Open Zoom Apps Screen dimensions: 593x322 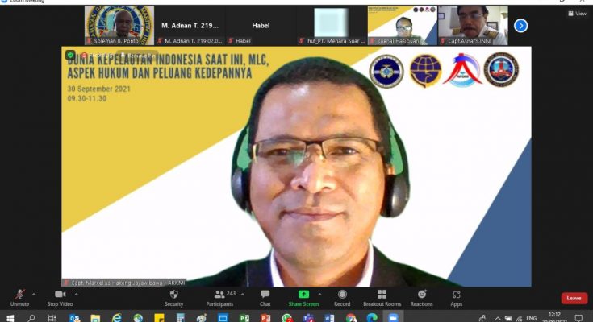[x=457, y=298]
